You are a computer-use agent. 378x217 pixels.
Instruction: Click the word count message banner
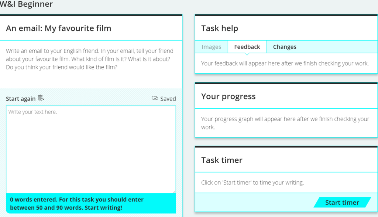[x=91, y=203]
